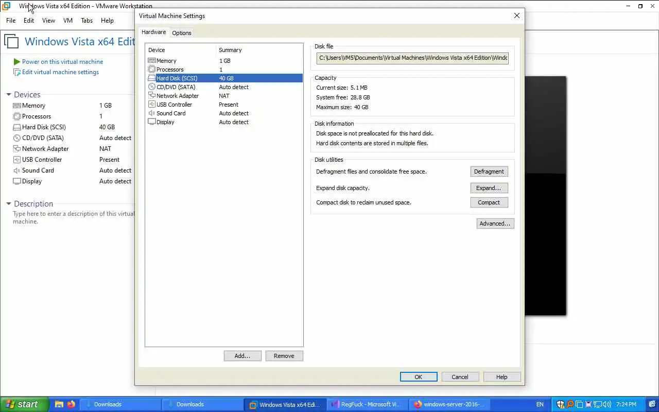This screenshot has width=659, height=412.
Task: Click the Memory icon in the settings device list
Action: [151, 61]
